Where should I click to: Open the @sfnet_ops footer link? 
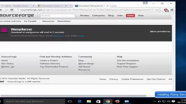pos(8,67)
